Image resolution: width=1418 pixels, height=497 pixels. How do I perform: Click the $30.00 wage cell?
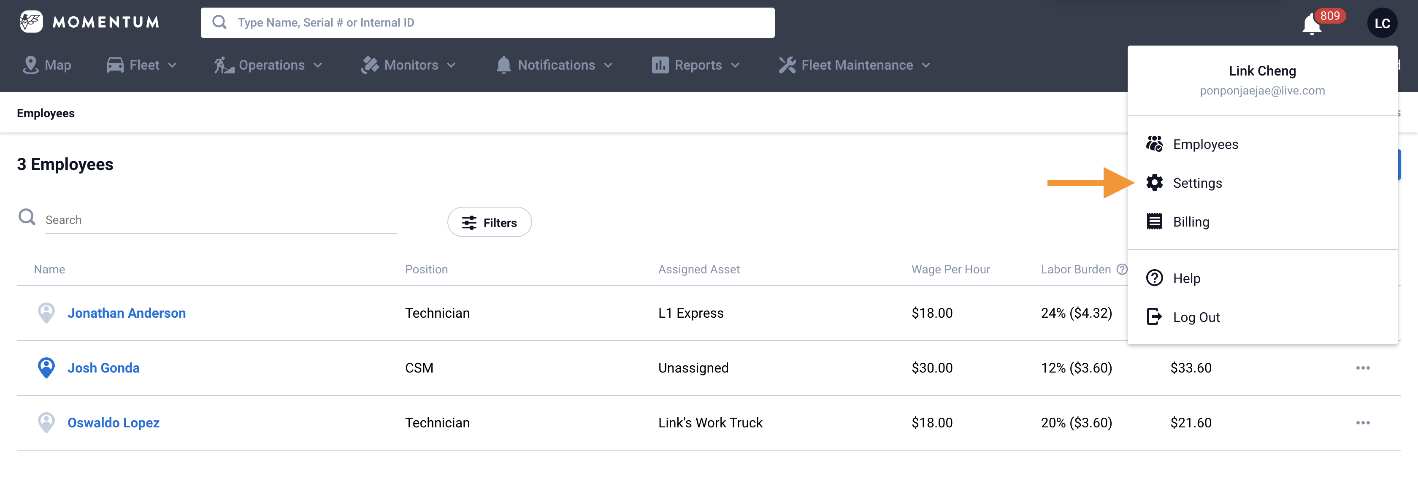pos(932,367)
